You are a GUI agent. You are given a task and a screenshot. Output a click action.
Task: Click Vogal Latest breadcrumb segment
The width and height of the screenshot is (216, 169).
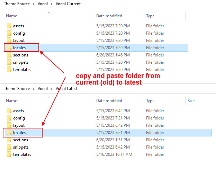click(66, 89)
